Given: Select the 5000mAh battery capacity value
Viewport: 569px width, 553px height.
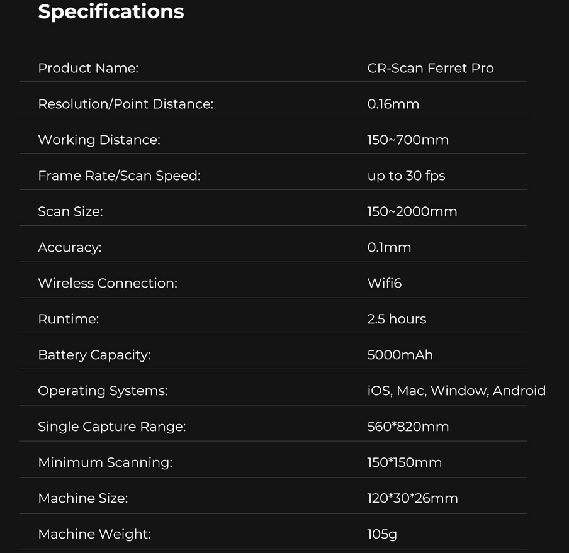Looking at the screenshot, I should coord(400,355).
